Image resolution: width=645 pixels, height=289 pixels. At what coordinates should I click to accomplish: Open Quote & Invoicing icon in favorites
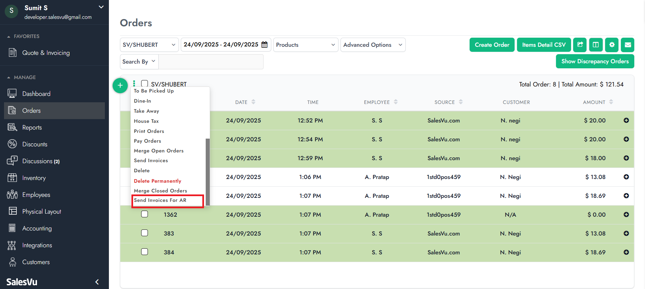tap(12, 52)
